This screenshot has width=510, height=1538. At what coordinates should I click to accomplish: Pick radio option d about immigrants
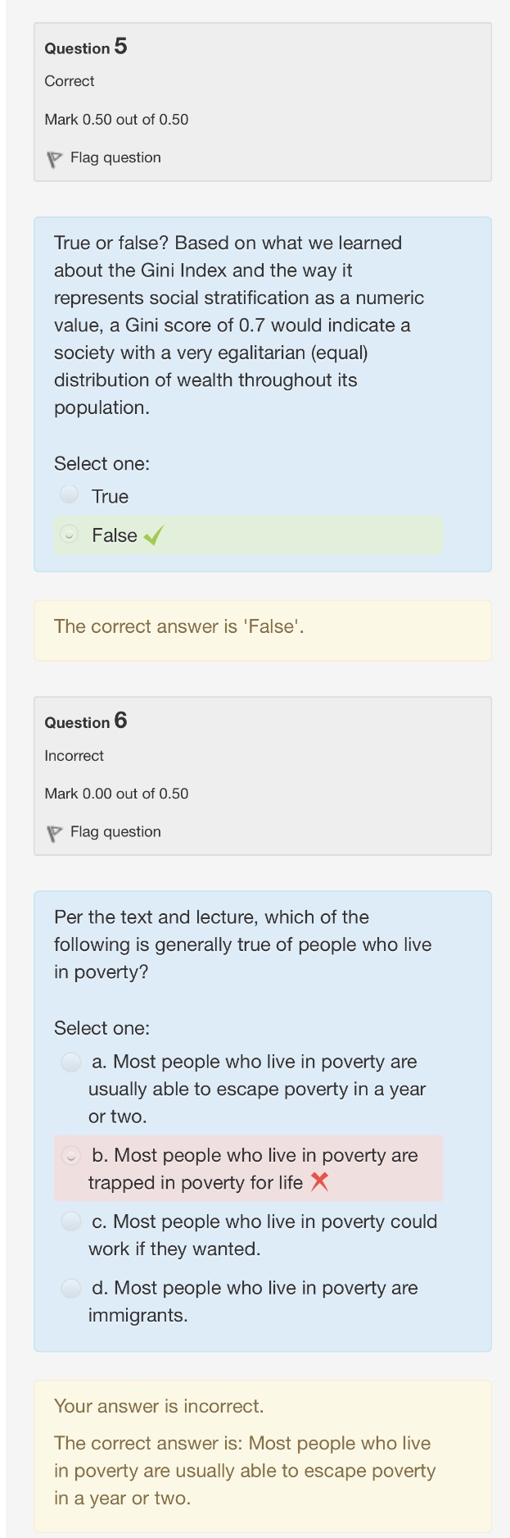tap(72, 1288)
